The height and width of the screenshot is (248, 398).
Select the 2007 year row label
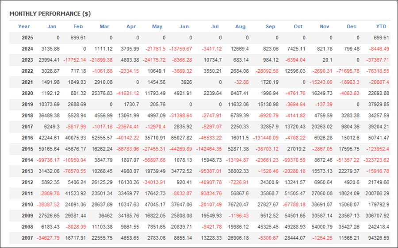pos(27,238)
